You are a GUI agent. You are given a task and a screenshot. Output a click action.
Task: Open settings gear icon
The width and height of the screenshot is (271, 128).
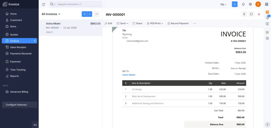point(250,4)
